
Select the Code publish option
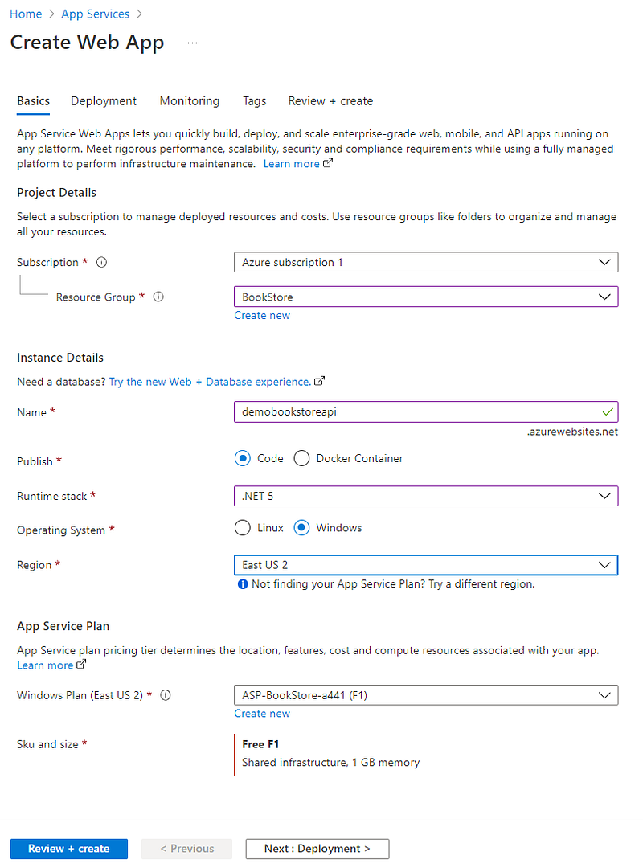click(243, 458)
